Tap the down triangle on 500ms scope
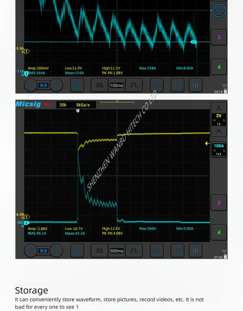The image size is (243, 311). click(56, 251)
